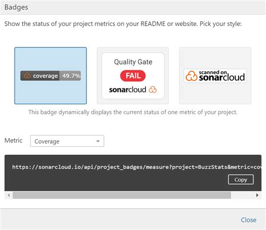
Task: Click the scanned on sonarcloud wordmark text
Action: click(x=222, y=76)
